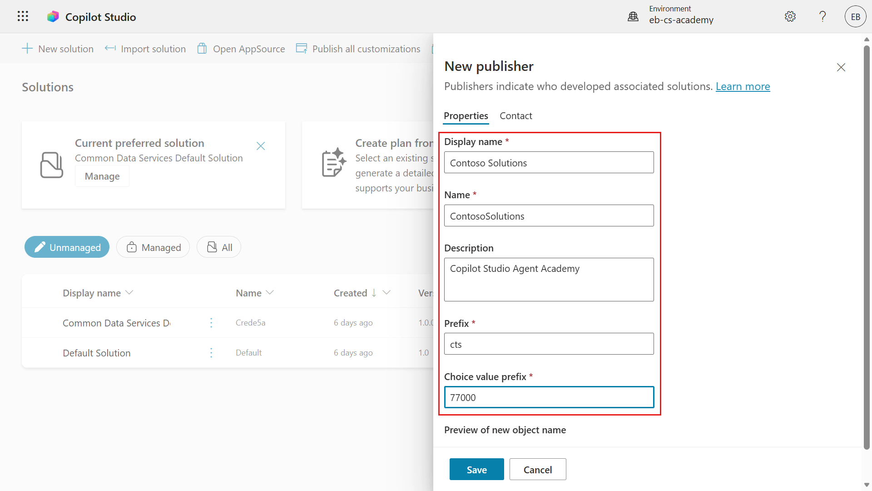Click the pencil icon in the Unmanaged filter

[x=40, y=247]
